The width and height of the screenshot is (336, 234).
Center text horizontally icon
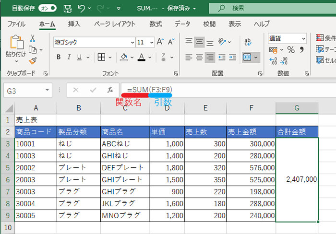tap(200, 57)
